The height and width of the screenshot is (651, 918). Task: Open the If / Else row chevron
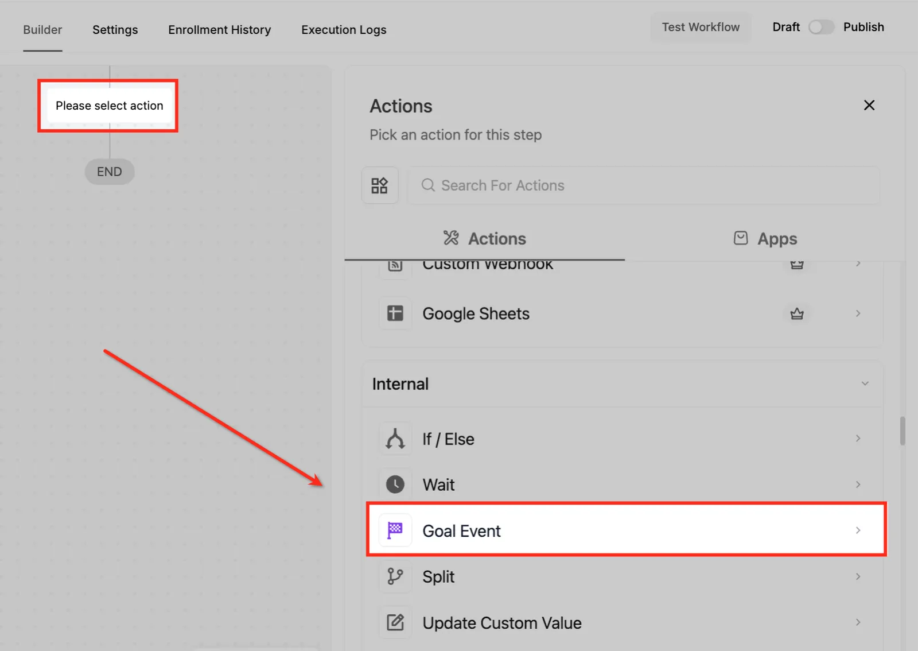point(858,439)
